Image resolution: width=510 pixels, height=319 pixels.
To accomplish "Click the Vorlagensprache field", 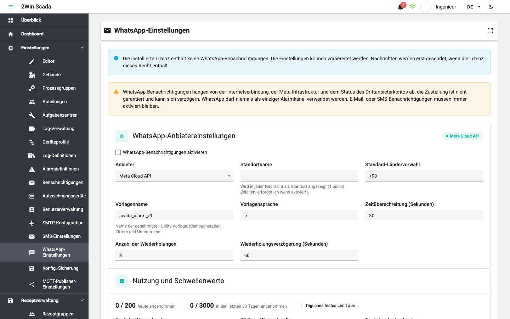I will point(299,216).
